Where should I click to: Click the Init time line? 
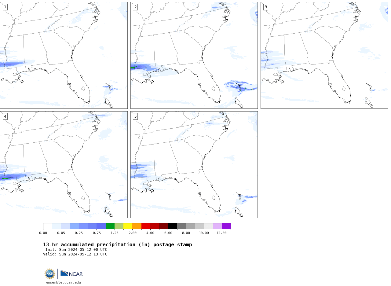[x=76, y=250]
